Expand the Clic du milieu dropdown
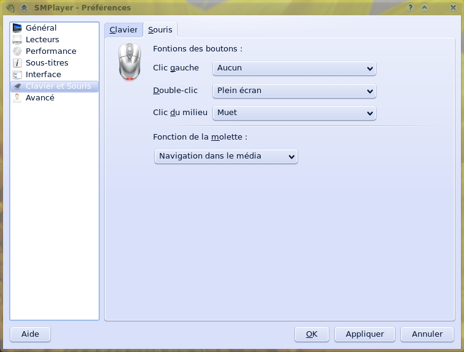This screenshot has width=464, height=352. (x=294, y=113)
